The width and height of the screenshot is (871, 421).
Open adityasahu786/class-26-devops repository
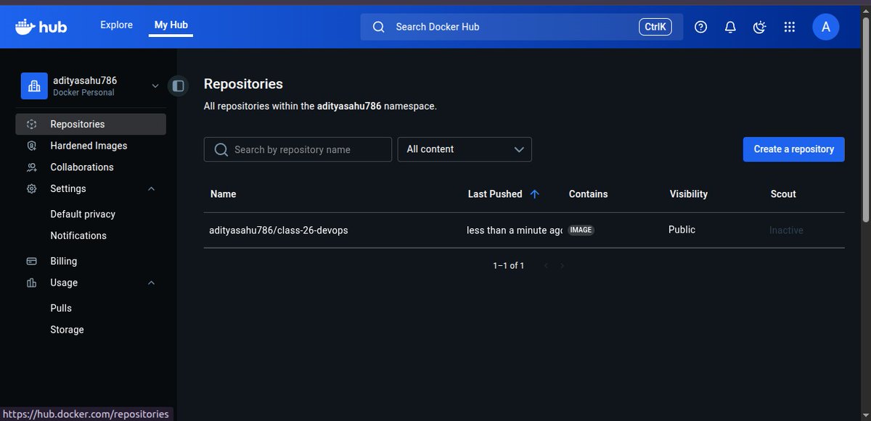(279, 230)
